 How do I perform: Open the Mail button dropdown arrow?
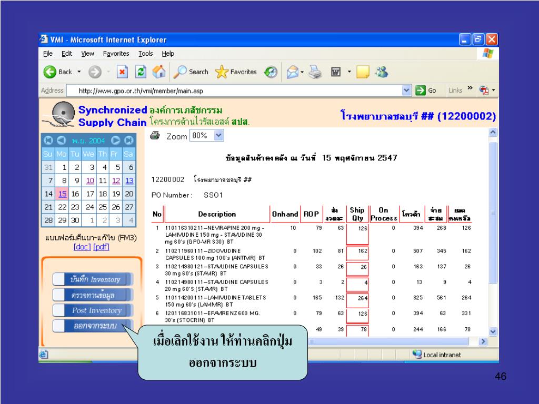tap(302, 72)
